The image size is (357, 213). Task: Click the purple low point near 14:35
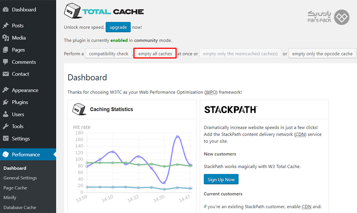164,182
